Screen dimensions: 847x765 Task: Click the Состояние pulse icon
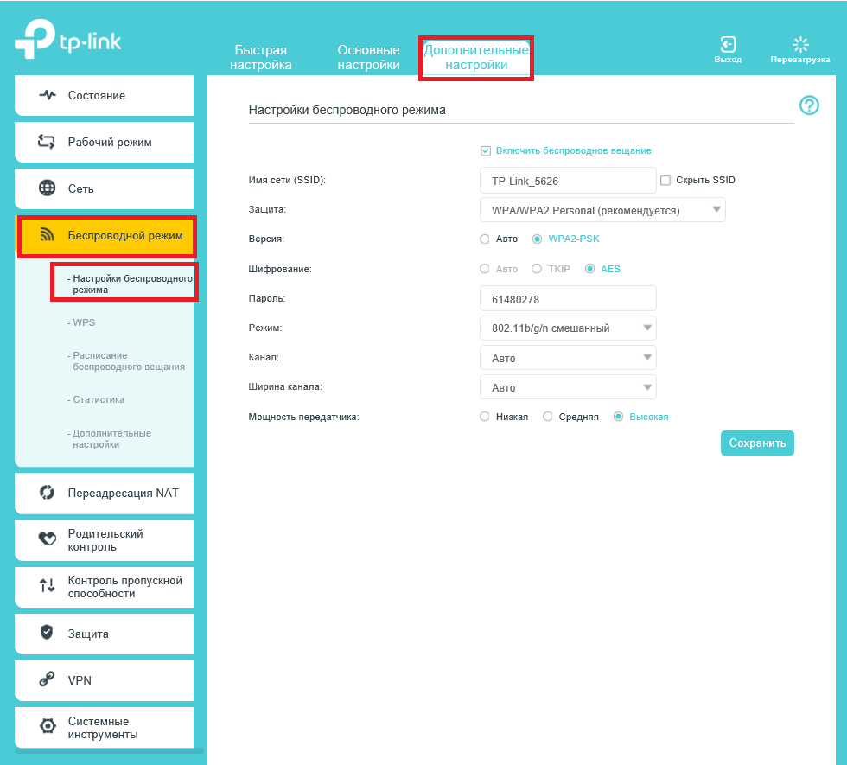[x=48, y=95]
